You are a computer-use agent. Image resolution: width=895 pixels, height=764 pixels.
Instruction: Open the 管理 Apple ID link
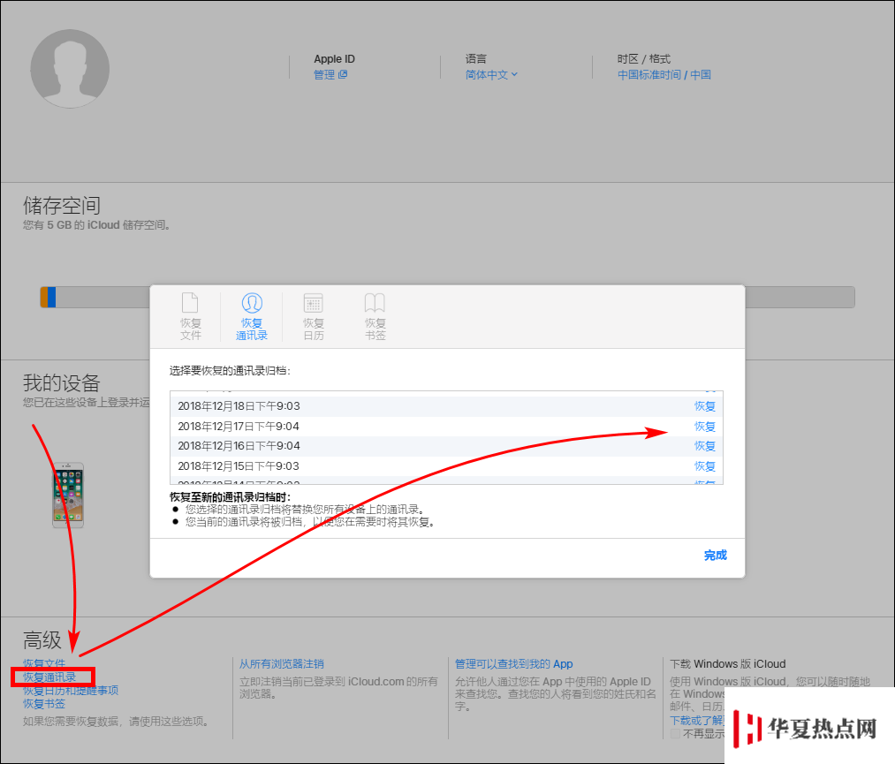(x=330, y=75)
